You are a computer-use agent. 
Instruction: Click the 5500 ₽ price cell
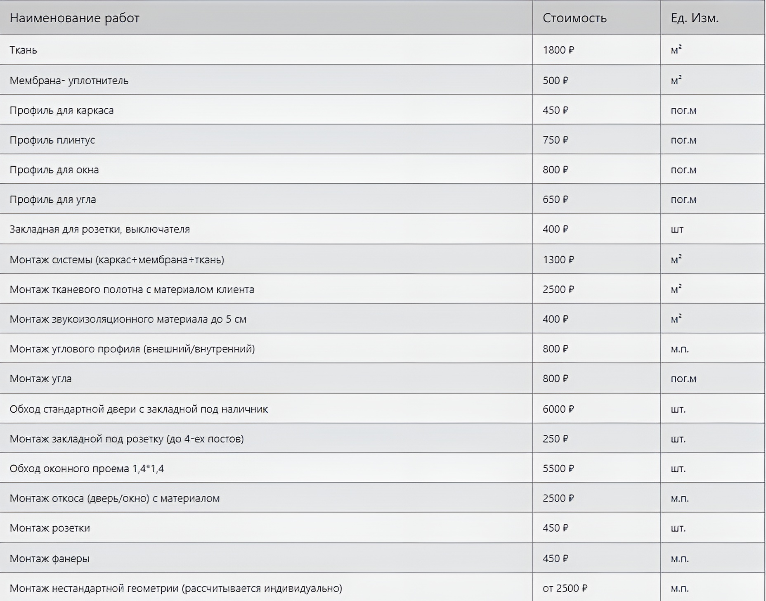tap(558, 468)
